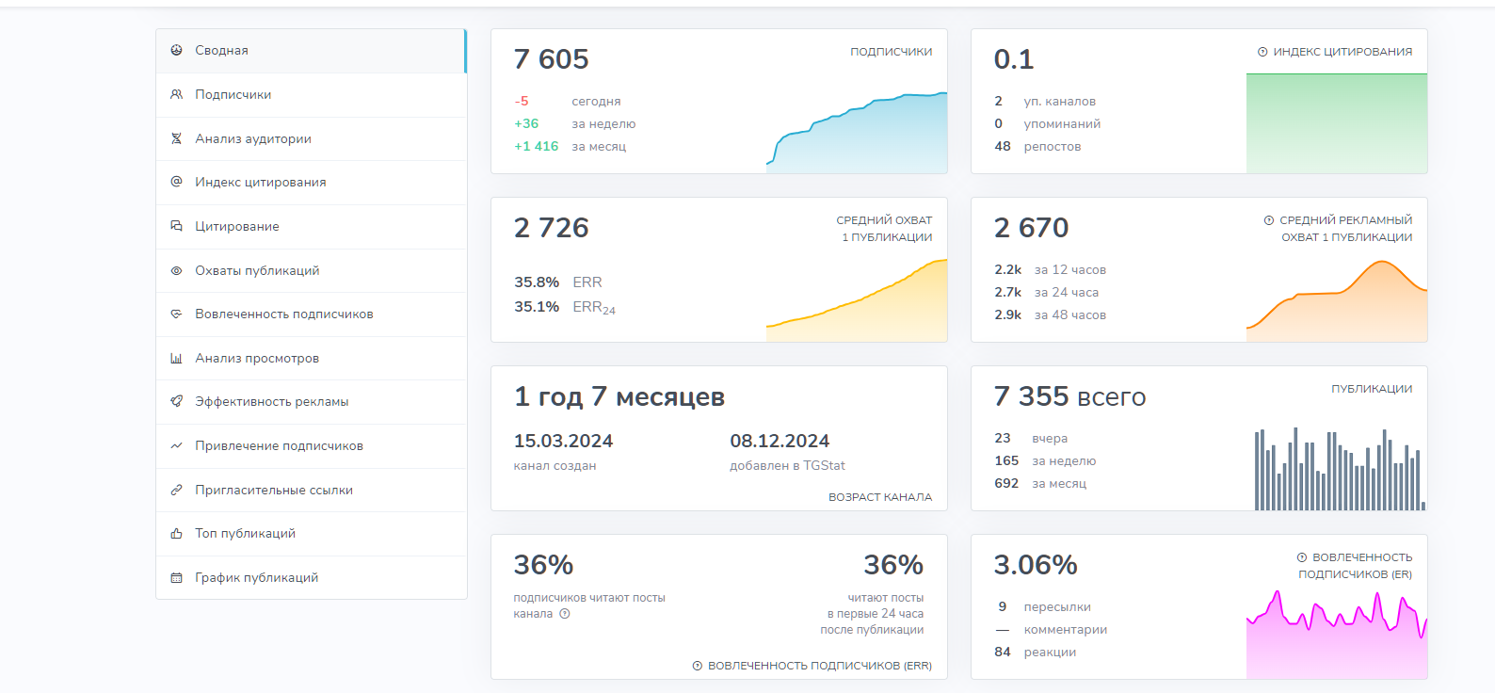Click the ВОВЛЕЧЕННОСТЬ ПОДПИСЧИКОВ (ERR) footer link
The width and height of the screenshot is (1495, 693).
pos(819,666)
